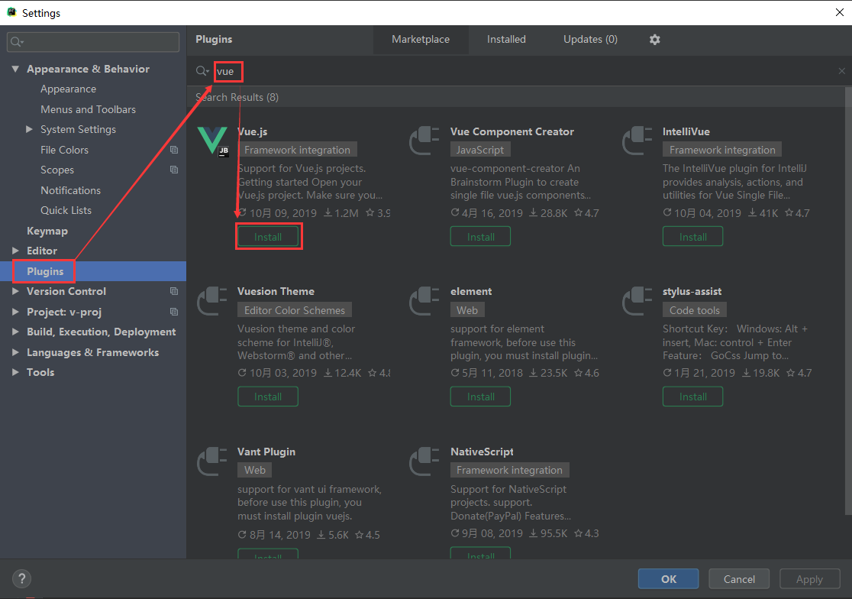Screen dimensions: 852x599
Task: Click the plugin search magnifier icon
Action: point(202,71)
